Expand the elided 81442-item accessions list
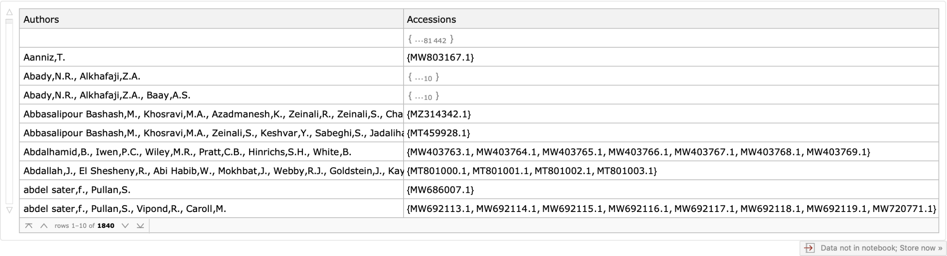 pos(431,40)
